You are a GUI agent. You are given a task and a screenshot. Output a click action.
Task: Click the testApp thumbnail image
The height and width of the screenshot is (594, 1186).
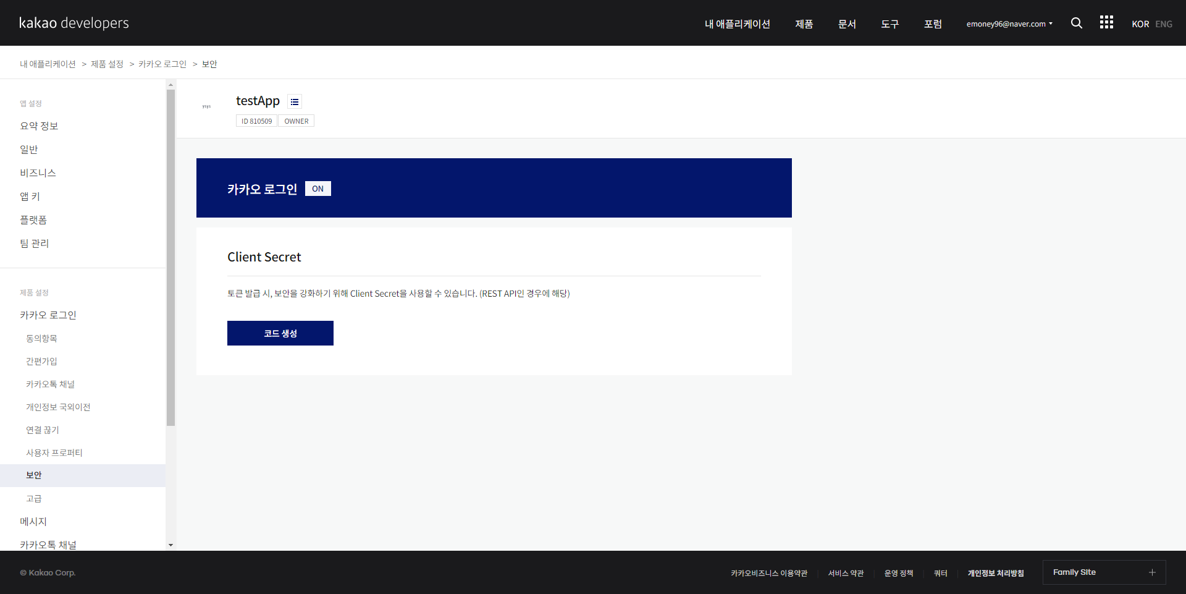pyautogui.click(x=206, y=106)
